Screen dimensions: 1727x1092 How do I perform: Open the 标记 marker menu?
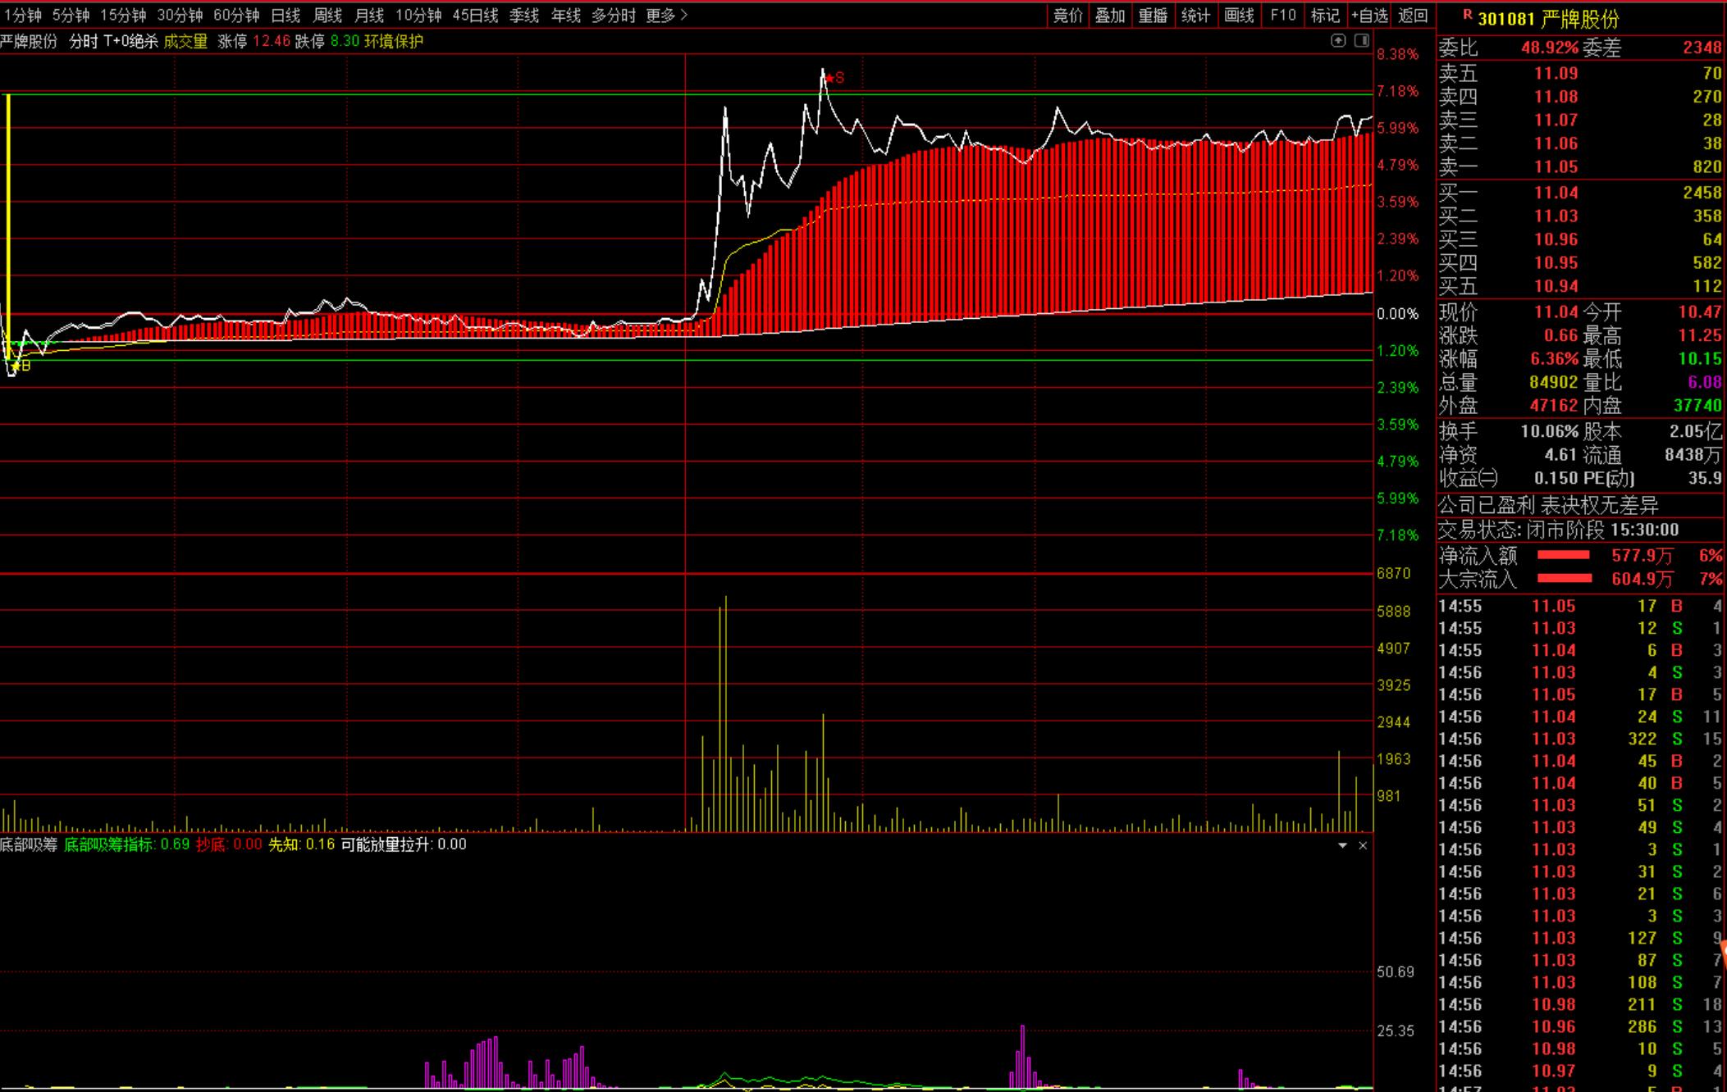(x=1325, y=16)
